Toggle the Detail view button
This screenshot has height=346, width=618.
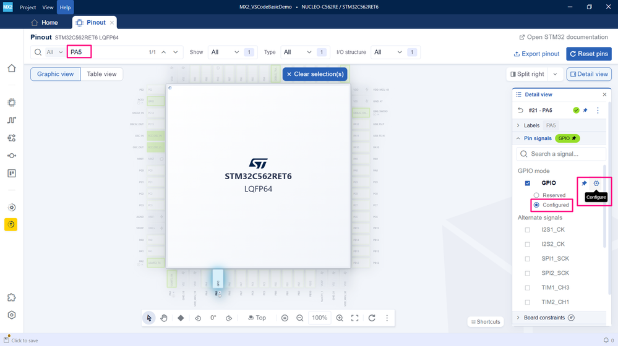[x=589, y=74]
